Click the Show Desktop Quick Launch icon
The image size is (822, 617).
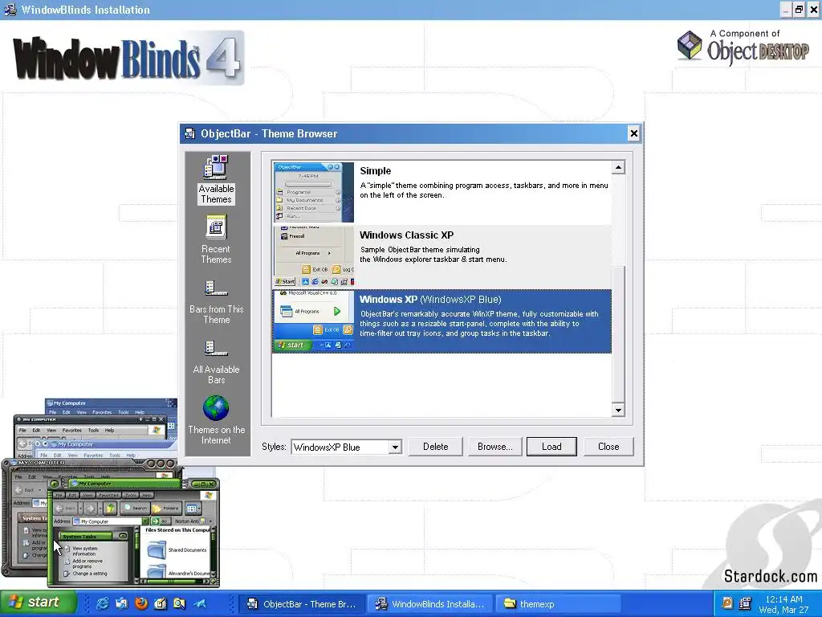point(122,604)
